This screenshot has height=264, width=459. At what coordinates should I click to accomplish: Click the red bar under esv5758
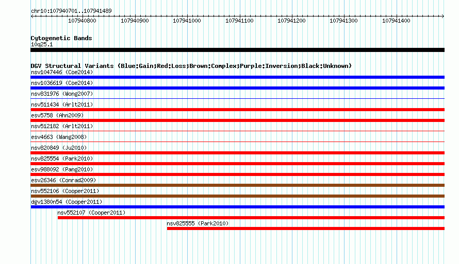tap(237, 120)
